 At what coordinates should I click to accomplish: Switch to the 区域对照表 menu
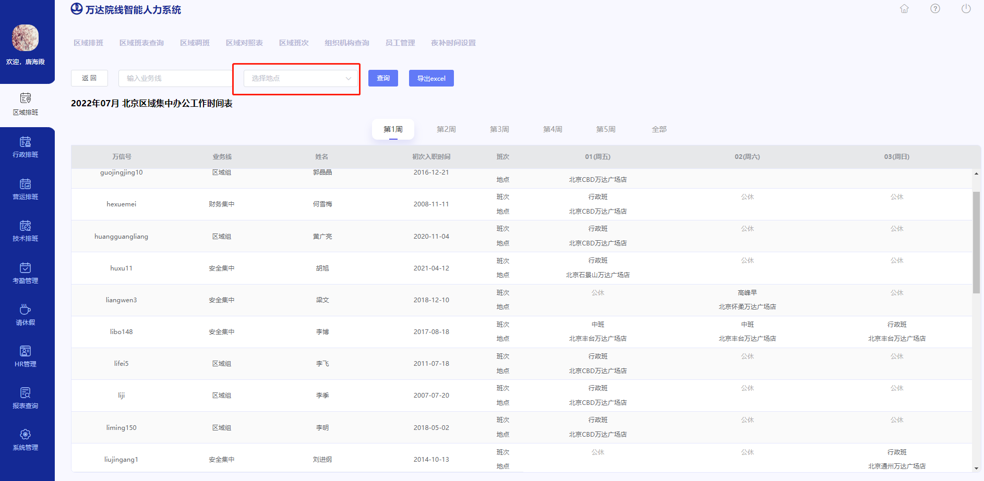click(x=245, y=43)
